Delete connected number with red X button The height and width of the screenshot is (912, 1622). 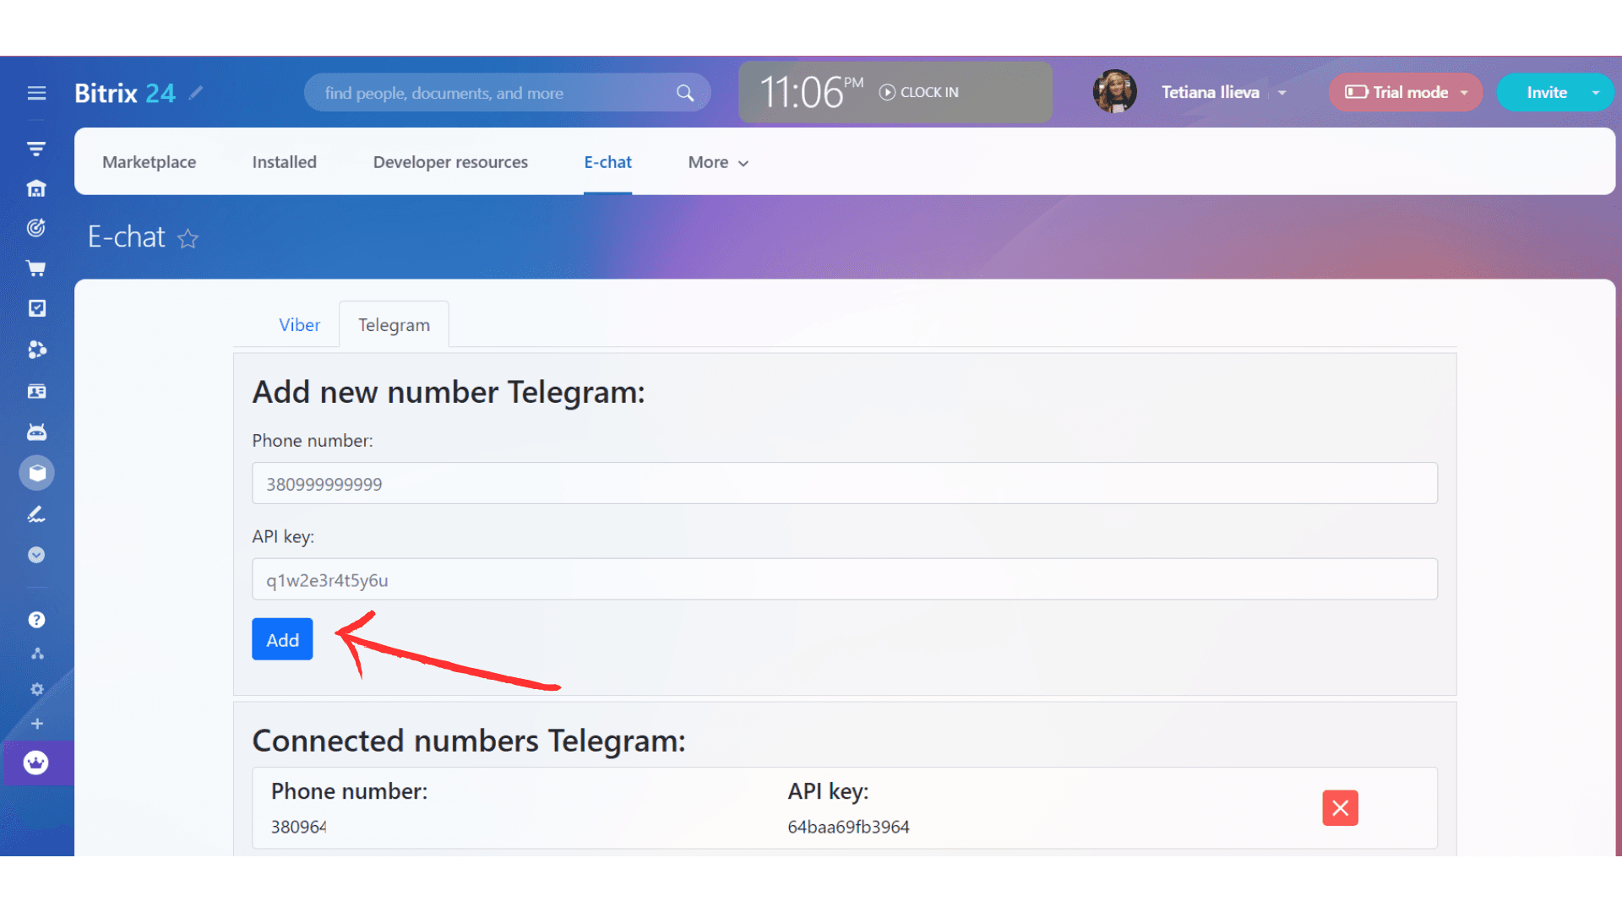(1340, 808)
